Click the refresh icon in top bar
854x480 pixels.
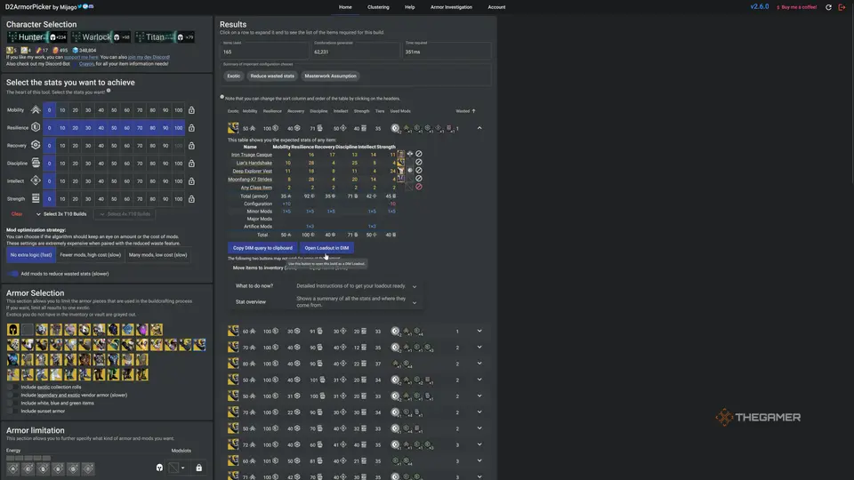[x=828, y=7]
